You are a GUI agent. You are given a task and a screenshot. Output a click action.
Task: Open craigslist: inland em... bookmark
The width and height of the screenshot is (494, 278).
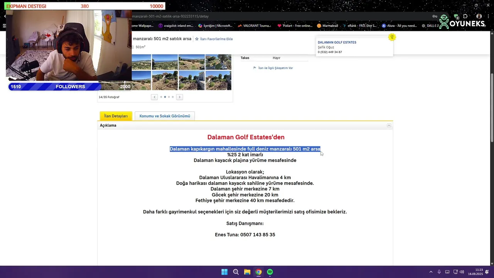click(x=176, y=26)
